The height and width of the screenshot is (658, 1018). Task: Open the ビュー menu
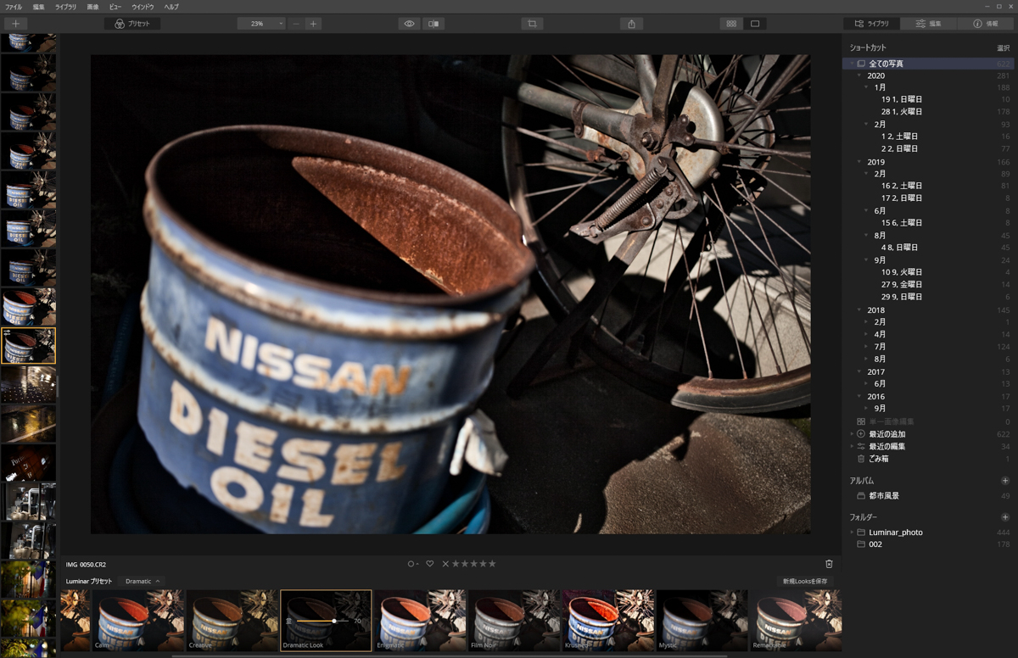click(115, 7)
